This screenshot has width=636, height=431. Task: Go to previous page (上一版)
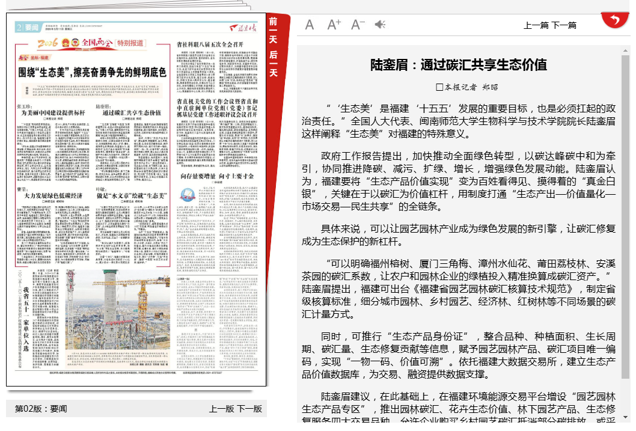pos(221,409)
